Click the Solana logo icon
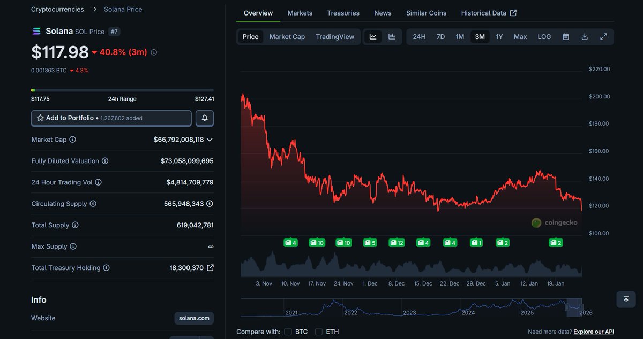 click(36, 32)
